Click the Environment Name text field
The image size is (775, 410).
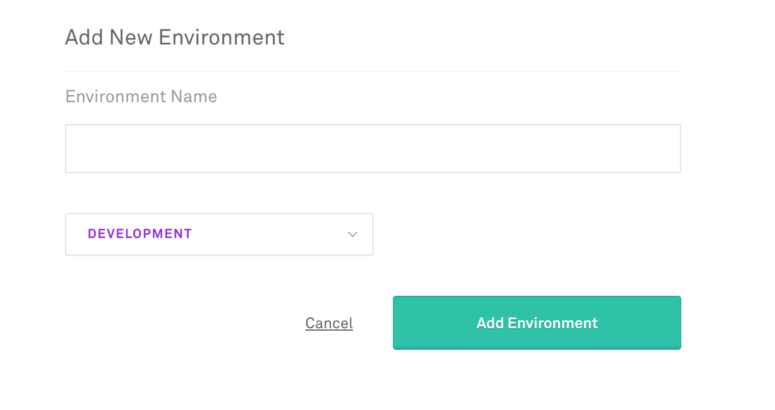pos(372,148)
